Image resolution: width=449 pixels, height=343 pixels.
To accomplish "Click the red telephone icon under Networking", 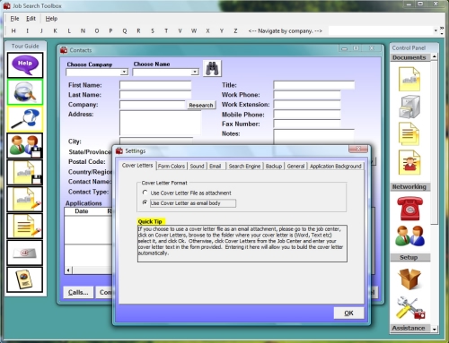I will click(409, 209).
